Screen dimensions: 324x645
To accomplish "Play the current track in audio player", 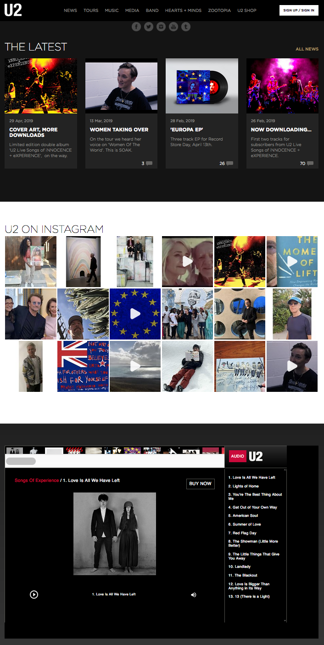I will 34,594.
